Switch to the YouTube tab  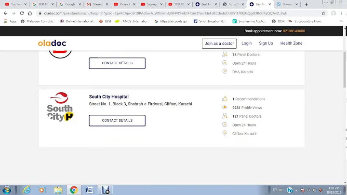15,4
